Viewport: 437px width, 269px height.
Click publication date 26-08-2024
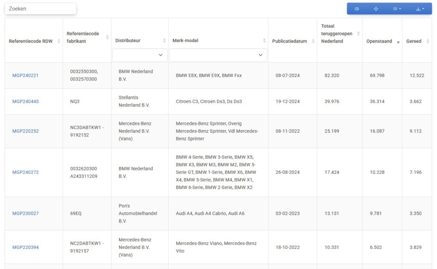pyautogui.click(x=288, y=172)
